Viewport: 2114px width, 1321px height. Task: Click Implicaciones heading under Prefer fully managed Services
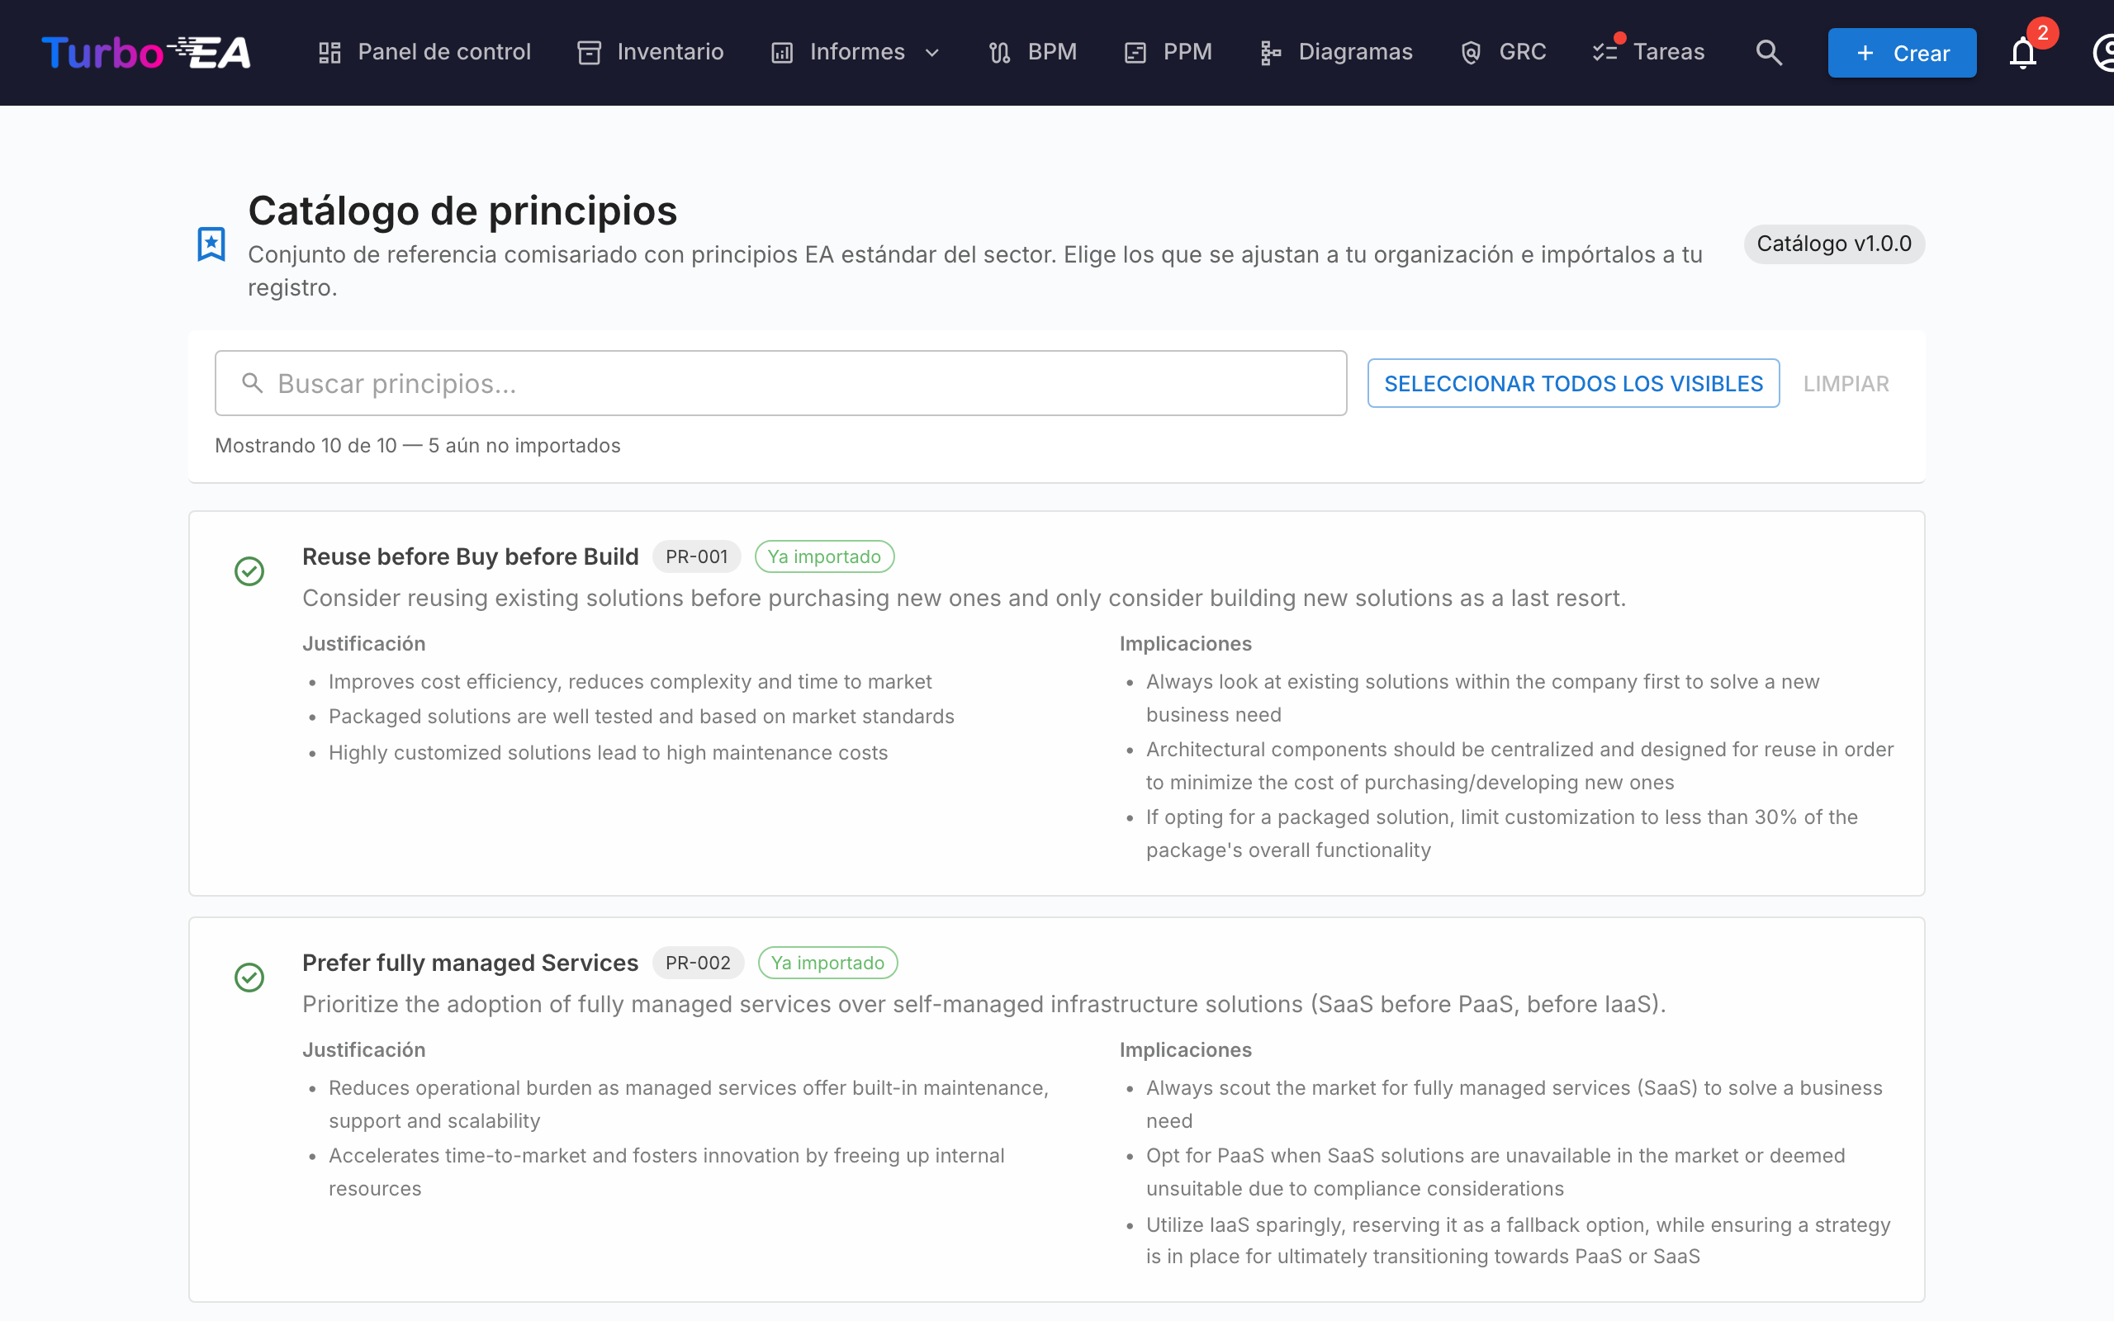click(x=1186, y=1050)
